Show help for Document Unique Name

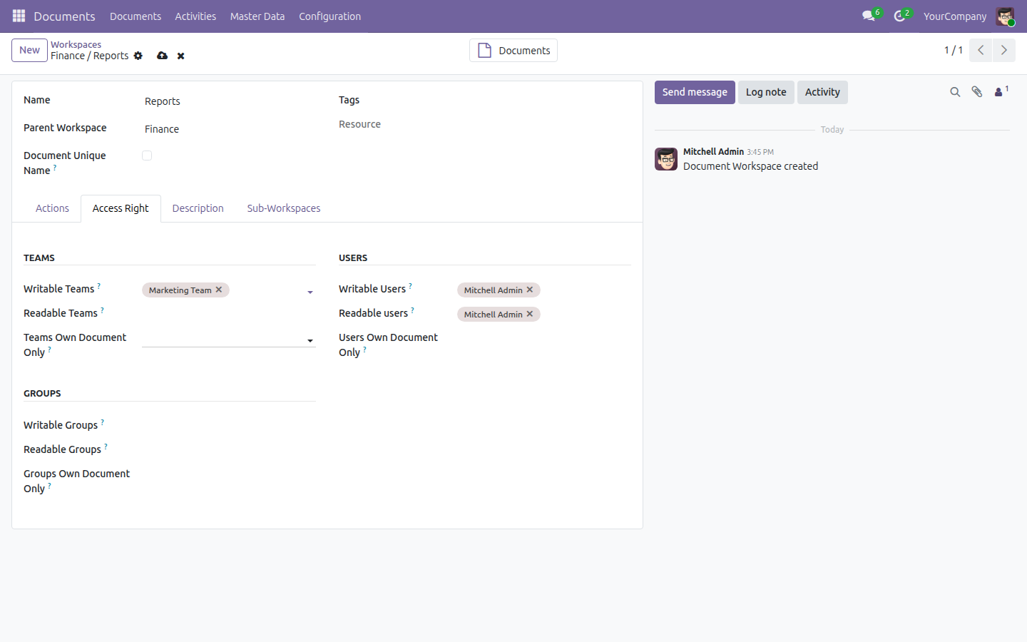point(55,167)
